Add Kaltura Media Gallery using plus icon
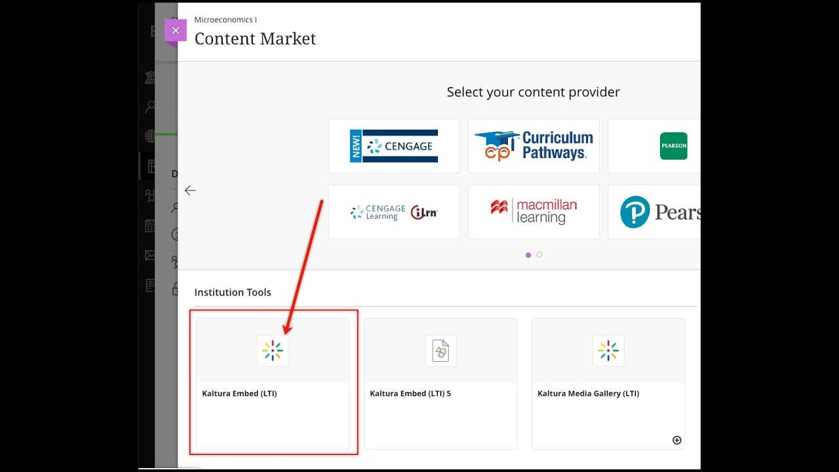 [677, 441]
